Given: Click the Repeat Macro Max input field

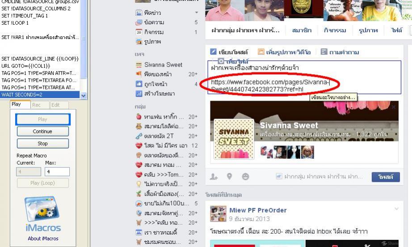Looking at the screenshot, I should click(x=57, y=172).
